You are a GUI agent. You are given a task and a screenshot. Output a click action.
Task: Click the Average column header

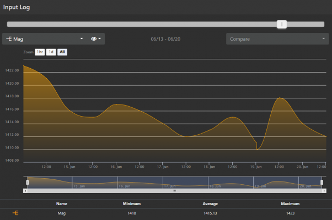[x=210, y=204]
